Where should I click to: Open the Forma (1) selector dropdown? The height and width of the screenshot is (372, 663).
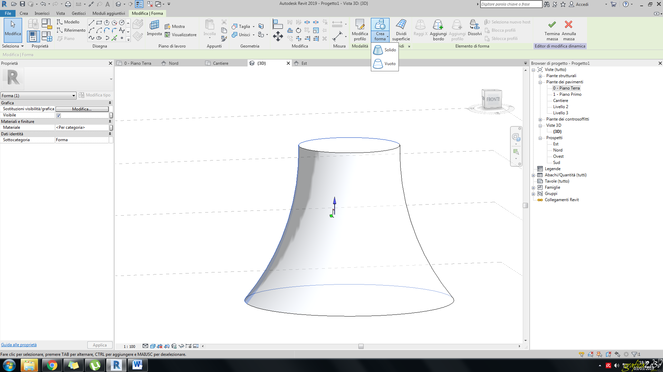point(74,96)
